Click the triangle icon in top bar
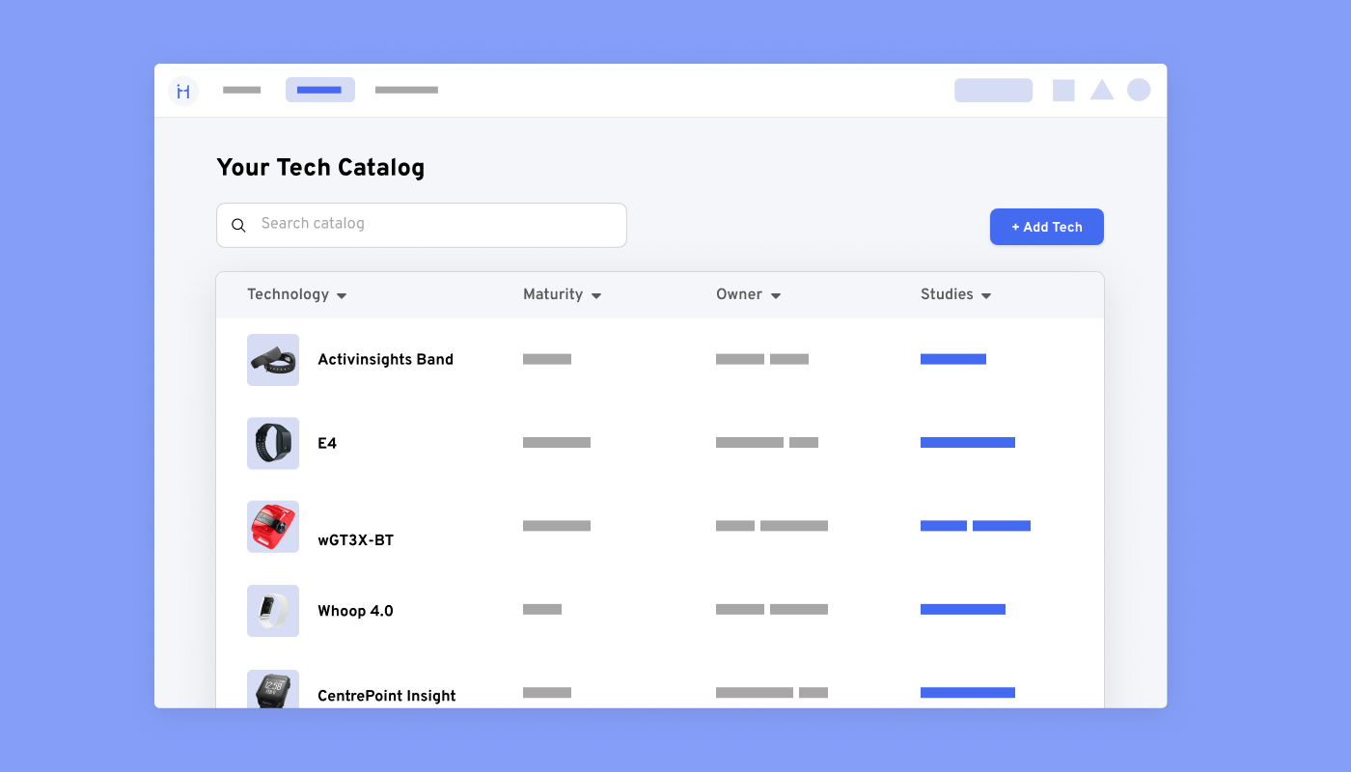Image resolution: width=1351 pixels, height=772 pixels. coord(1102,90)
